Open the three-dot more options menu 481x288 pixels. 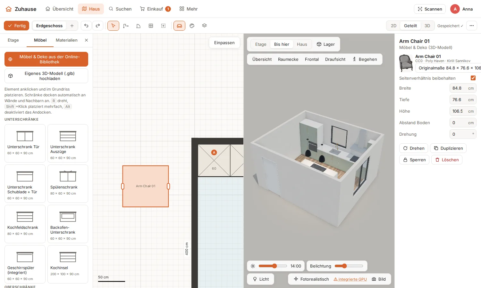tap(471, 26)
